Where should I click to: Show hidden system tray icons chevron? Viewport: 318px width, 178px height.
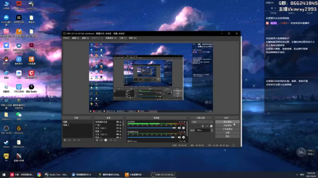pyautogui.click(x=297, y=174)
